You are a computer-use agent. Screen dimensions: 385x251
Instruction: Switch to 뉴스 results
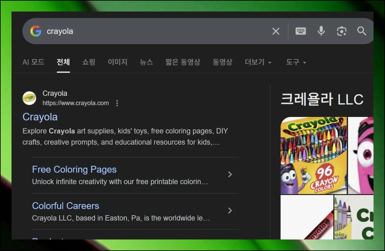[x=146, y=62]
